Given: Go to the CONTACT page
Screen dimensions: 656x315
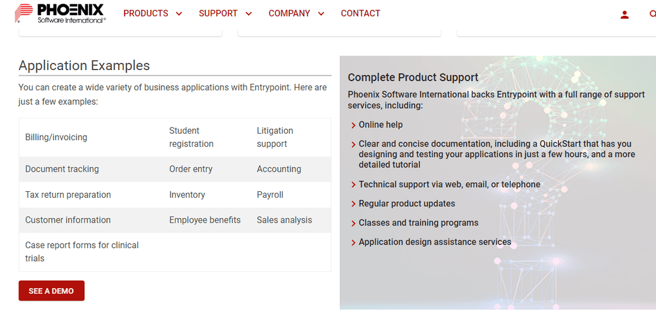Looking at the screenshot, I should coord(360,13).
